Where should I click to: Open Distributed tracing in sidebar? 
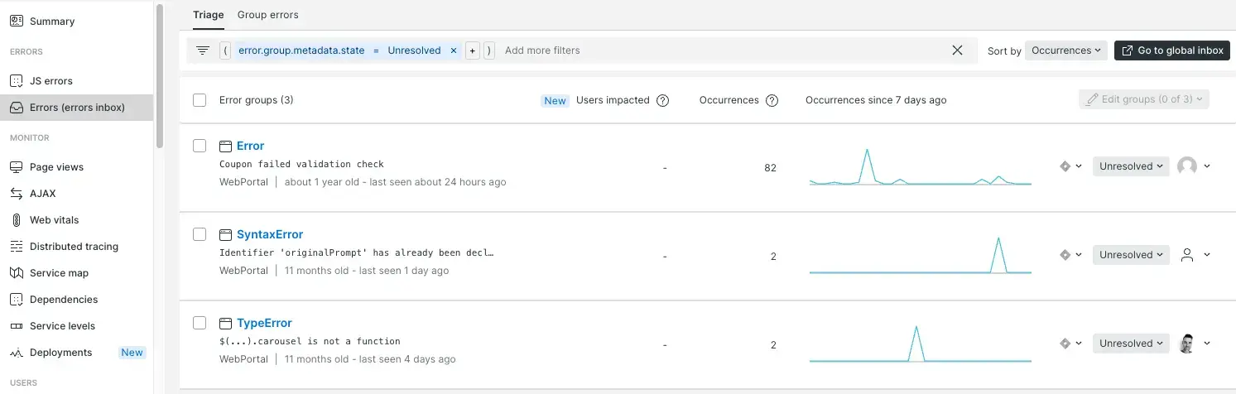point(73,247)
